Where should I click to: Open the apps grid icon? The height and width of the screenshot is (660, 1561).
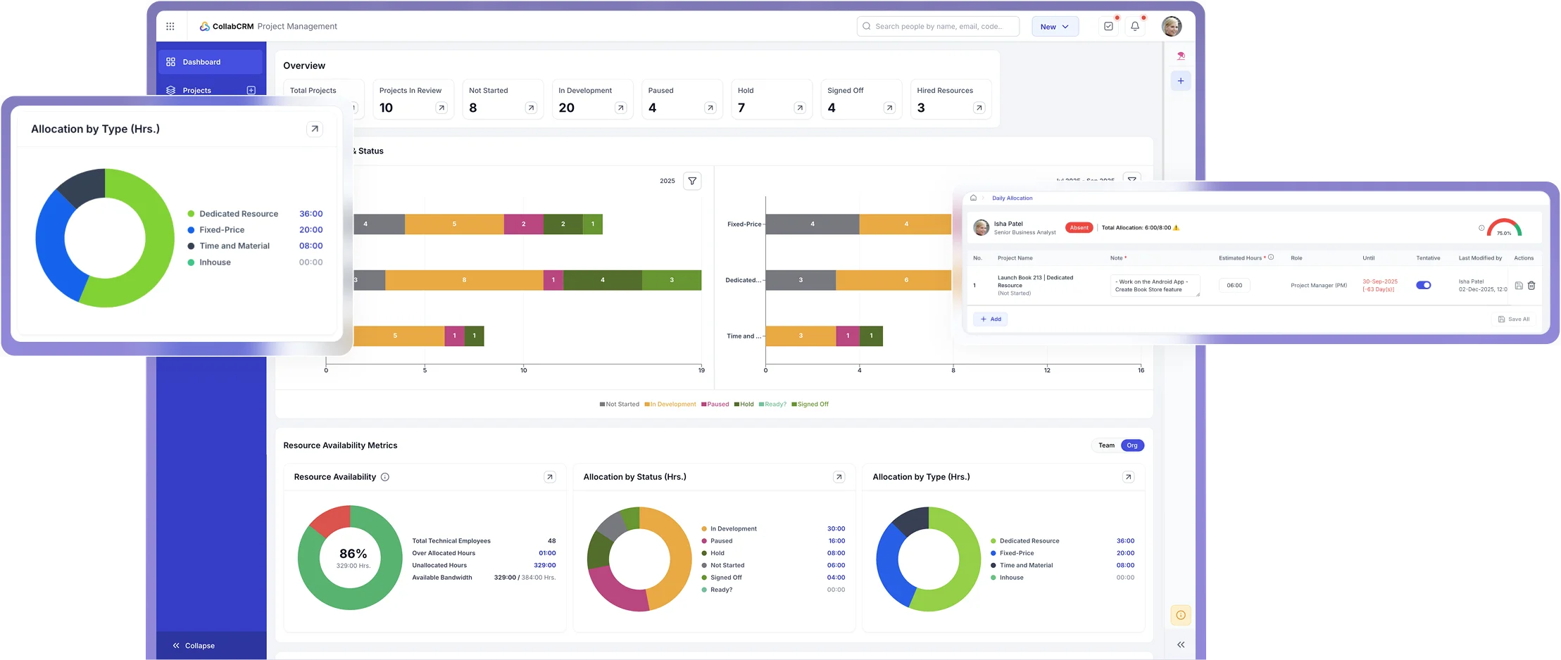[x=170, y=26]
